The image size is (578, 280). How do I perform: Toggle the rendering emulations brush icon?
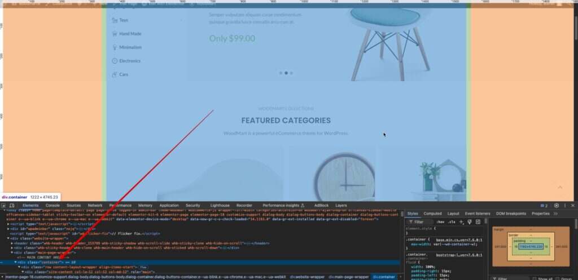(x=469, y=222)
